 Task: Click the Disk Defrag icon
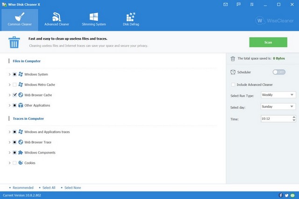coord(131,16)
